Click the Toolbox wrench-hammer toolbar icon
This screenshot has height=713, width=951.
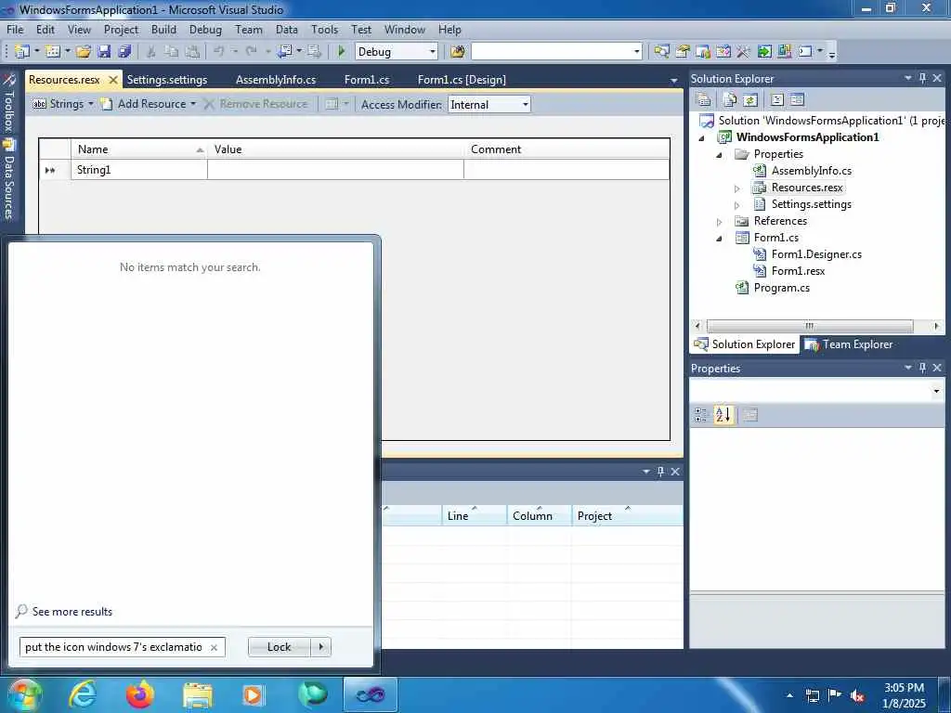(x=744, y=52)
